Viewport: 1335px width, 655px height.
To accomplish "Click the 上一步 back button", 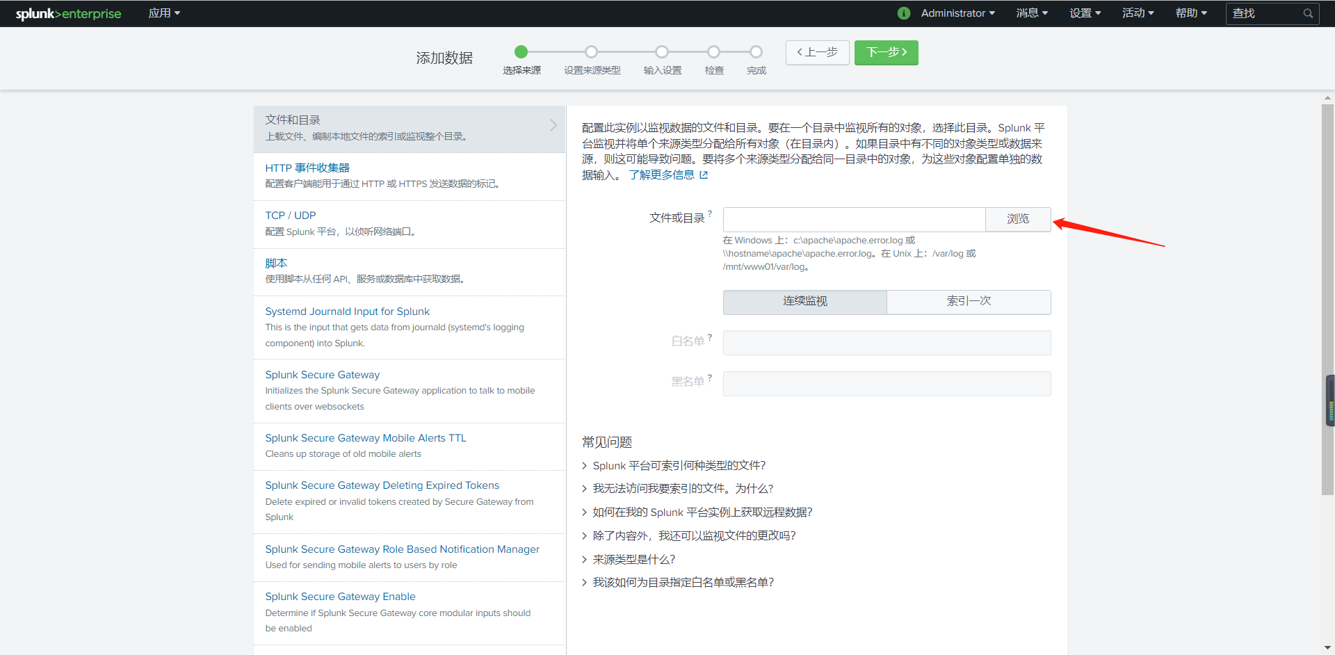I will tap(818, 52).
